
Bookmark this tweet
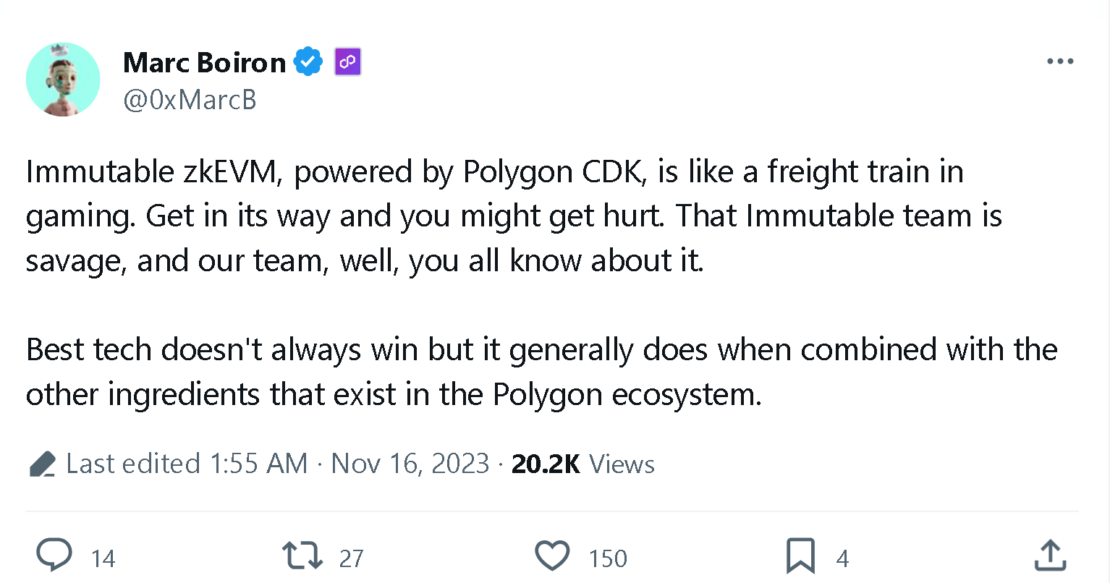point(800,556)
